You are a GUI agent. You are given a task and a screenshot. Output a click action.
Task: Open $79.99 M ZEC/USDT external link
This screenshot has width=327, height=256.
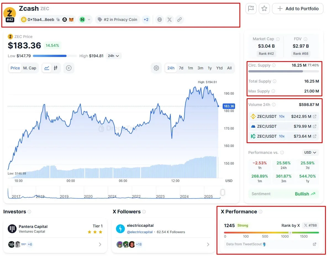point(315,126)
